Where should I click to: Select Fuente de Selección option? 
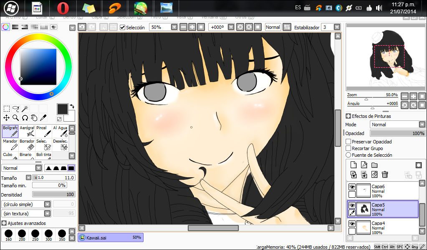click(348, 155)
